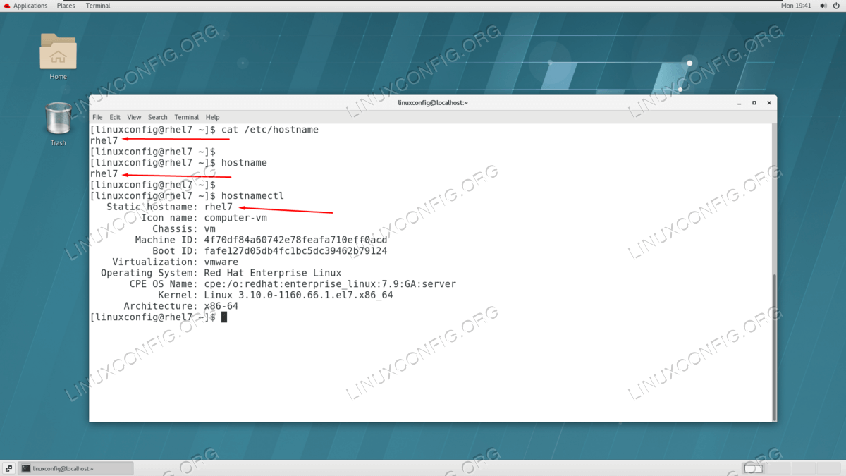Open the File menu in terminal
The height and width of the screenshot is (476, 846).
click(97, 117)
